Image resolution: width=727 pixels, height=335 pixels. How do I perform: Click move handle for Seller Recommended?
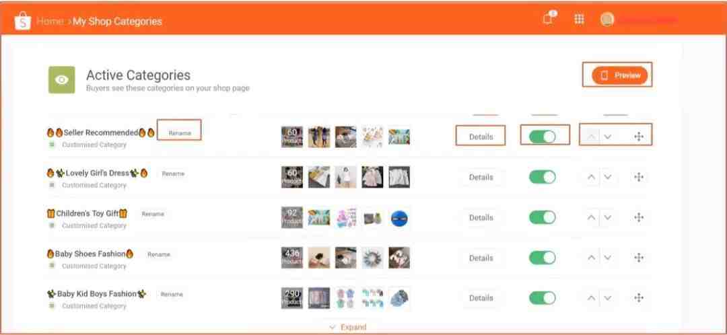[x=639, y=137]
